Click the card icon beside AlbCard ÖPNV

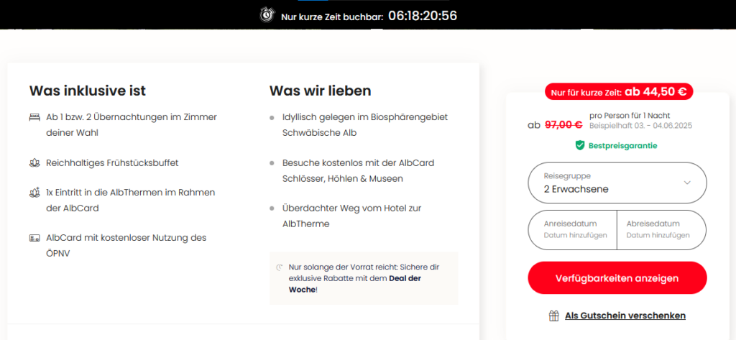tap(34, 238)
